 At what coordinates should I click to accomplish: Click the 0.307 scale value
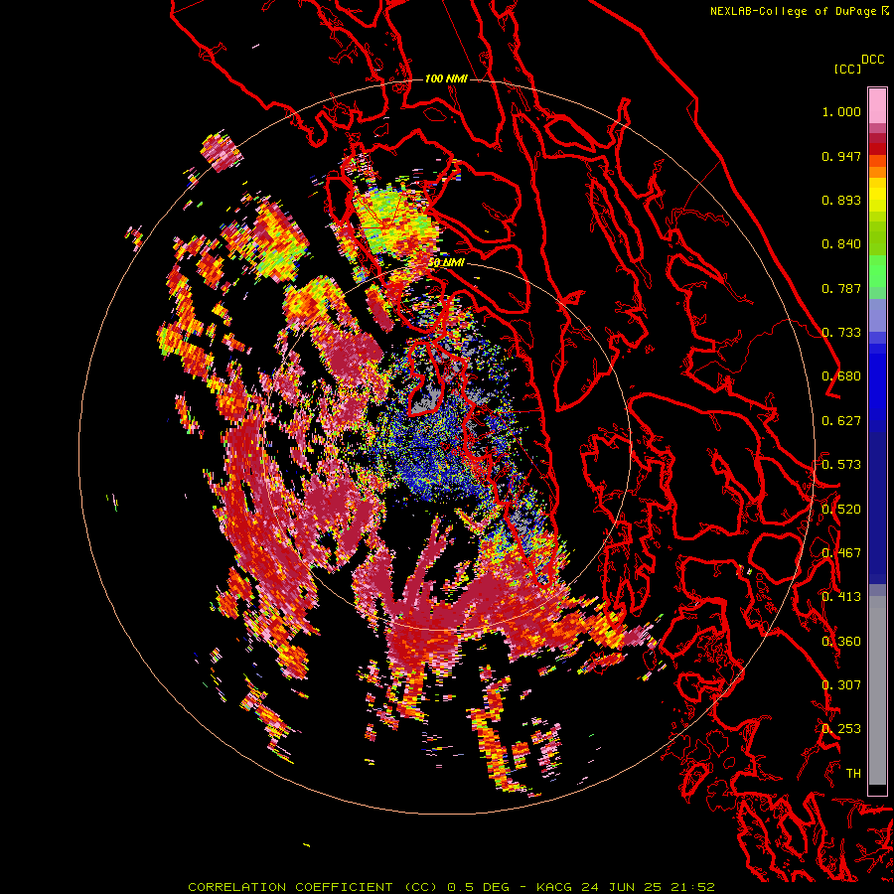coord(841,685)
